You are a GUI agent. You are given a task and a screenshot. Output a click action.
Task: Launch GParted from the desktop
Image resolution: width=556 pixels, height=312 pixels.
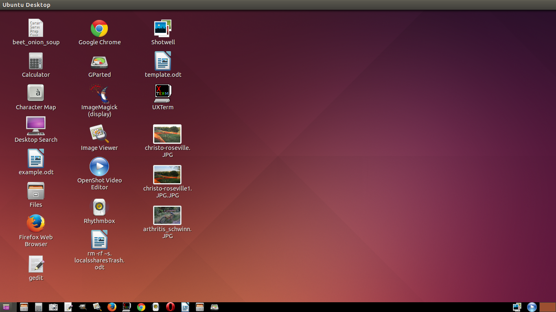99,62
